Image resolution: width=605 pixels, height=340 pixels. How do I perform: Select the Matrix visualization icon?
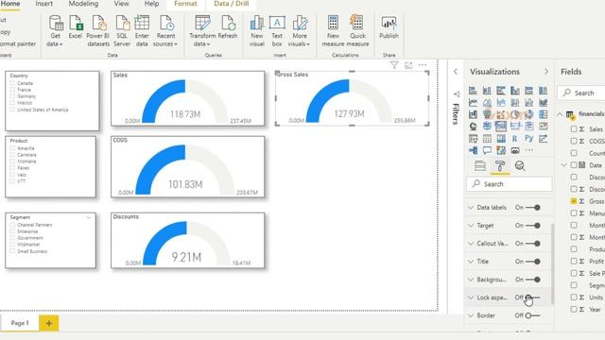pyautogui.click(x=501, y=139)
